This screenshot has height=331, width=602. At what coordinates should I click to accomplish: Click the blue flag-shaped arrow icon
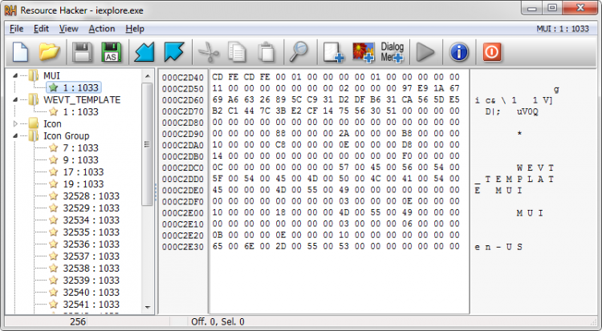point(174,52)
